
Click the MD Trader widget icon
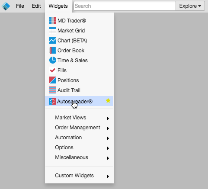coord(53,20)
